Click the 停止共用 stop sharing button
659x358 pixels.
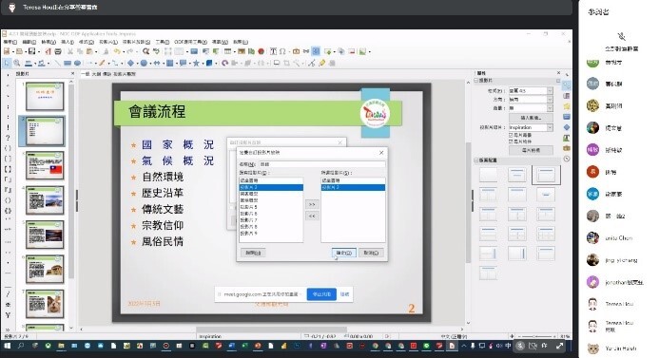click(x=321, y=294)
